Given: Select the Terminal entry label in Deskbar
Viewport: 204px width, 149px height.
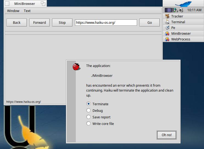Looking at the screenshot, I should click(178, 22).
